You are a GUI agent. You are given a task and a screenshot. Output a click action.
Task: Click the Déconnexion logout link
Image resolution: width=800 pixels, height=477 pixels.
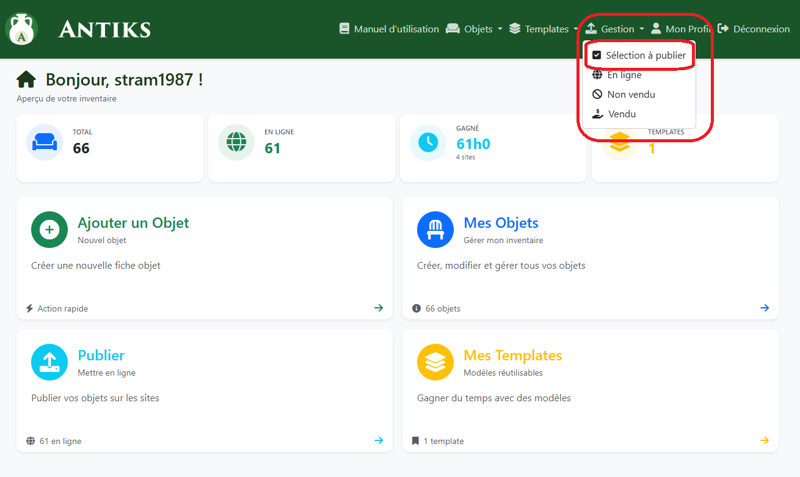click(x=754, y=29)
